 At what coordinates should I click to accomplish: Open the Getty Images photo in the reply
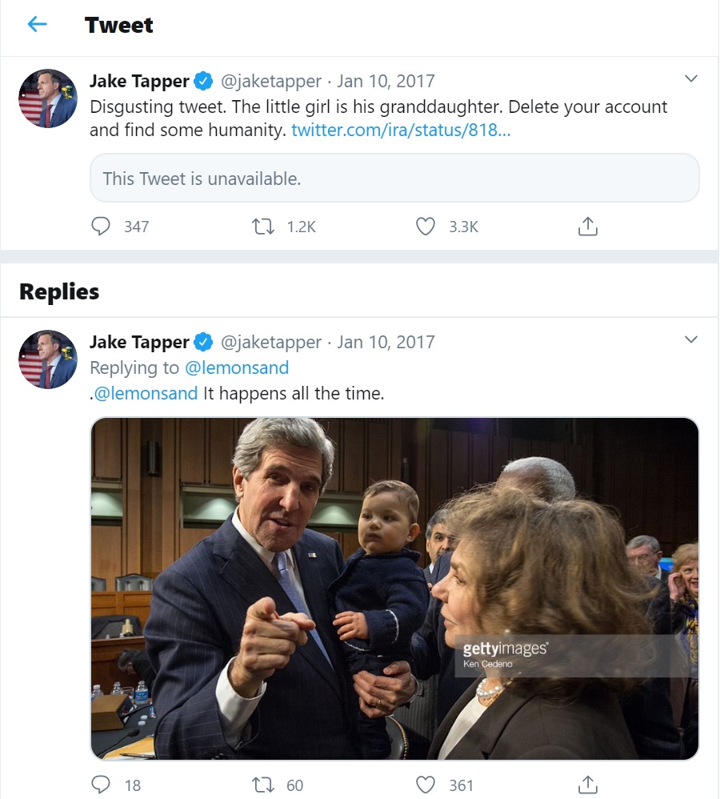click(394, 588)
